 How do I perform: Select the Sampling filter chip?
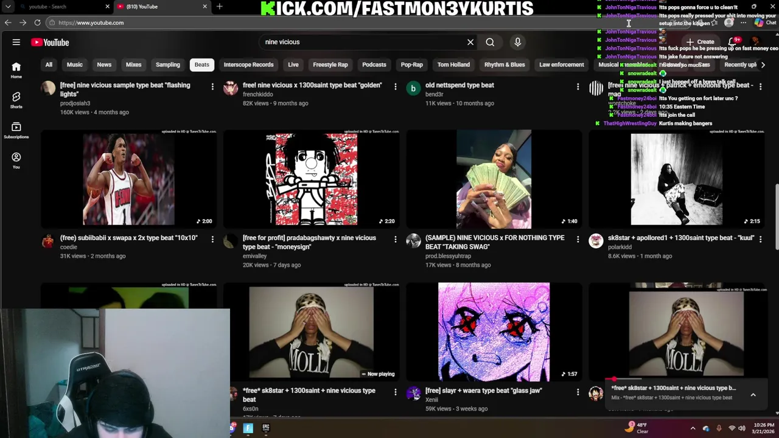click(167, 64)
